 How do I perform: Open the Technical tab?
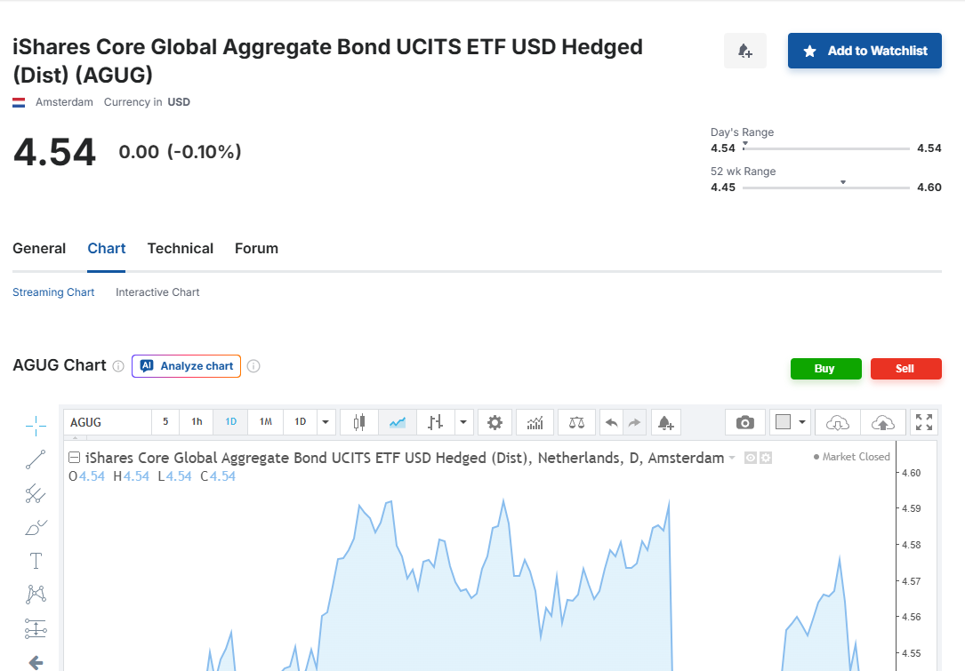[180, 249]
